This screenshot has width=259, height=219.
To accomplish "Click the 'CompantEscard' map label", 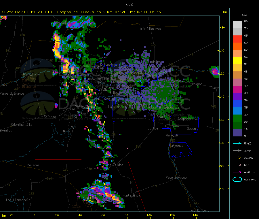I will (189, 119).
